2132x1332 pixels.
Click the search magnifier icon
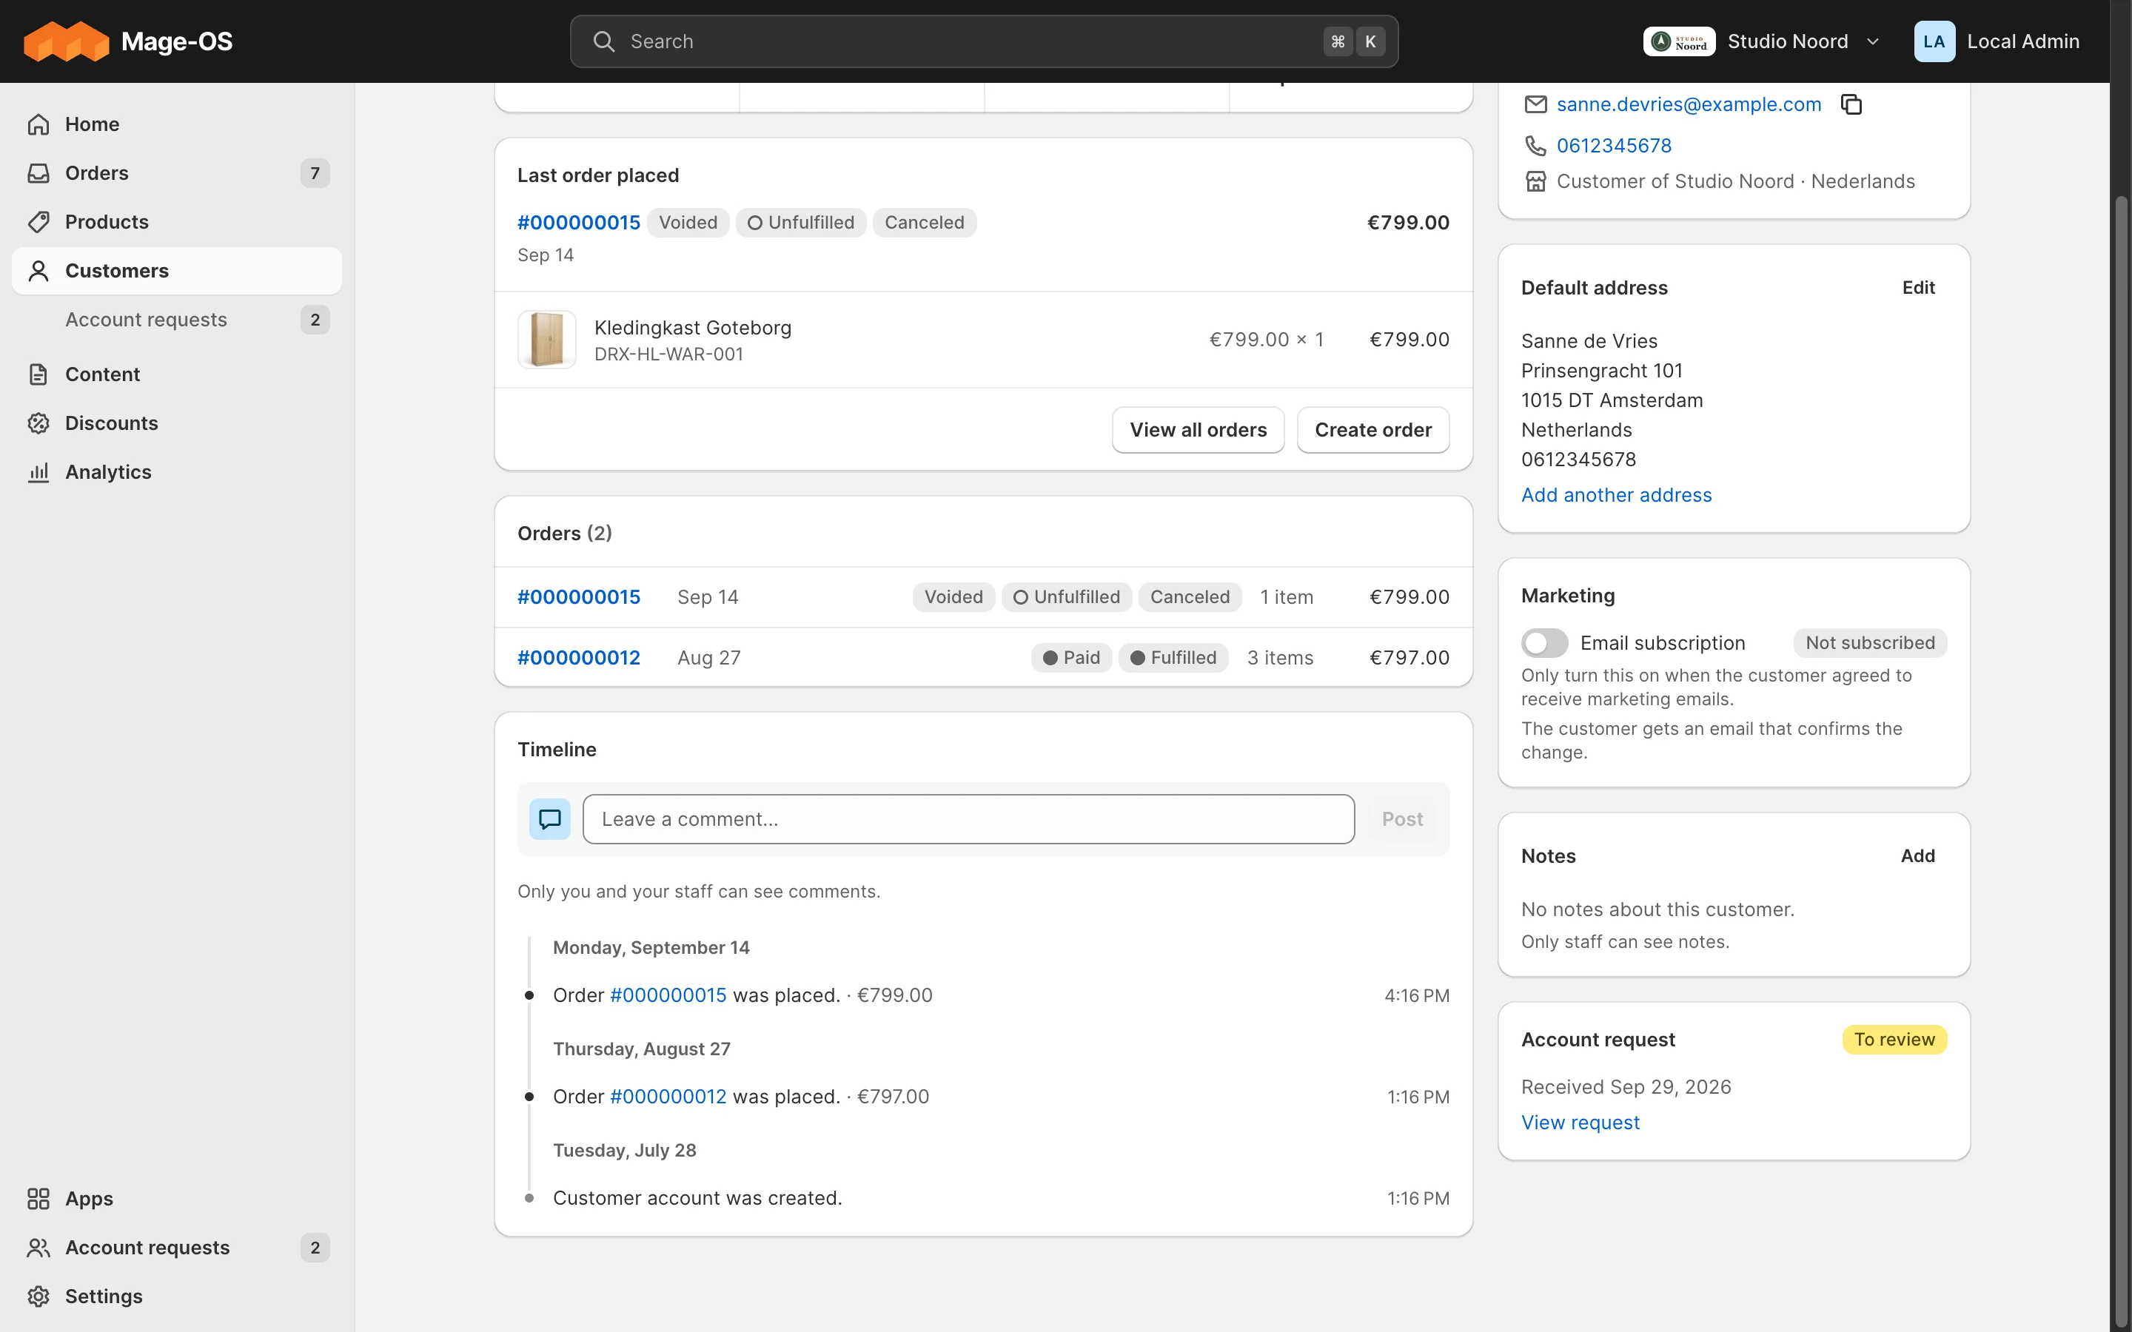603,41
